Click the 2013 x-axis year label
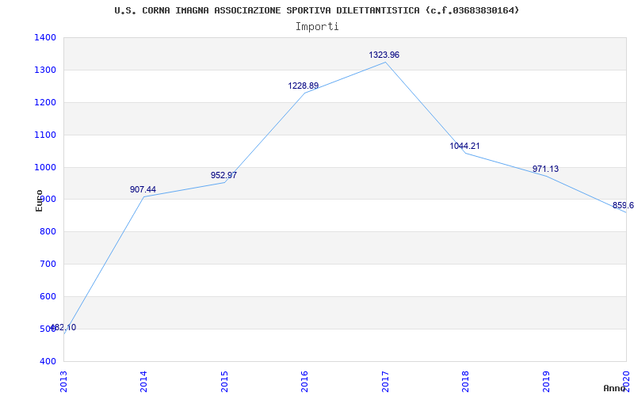634x396 pixels. 63,382
